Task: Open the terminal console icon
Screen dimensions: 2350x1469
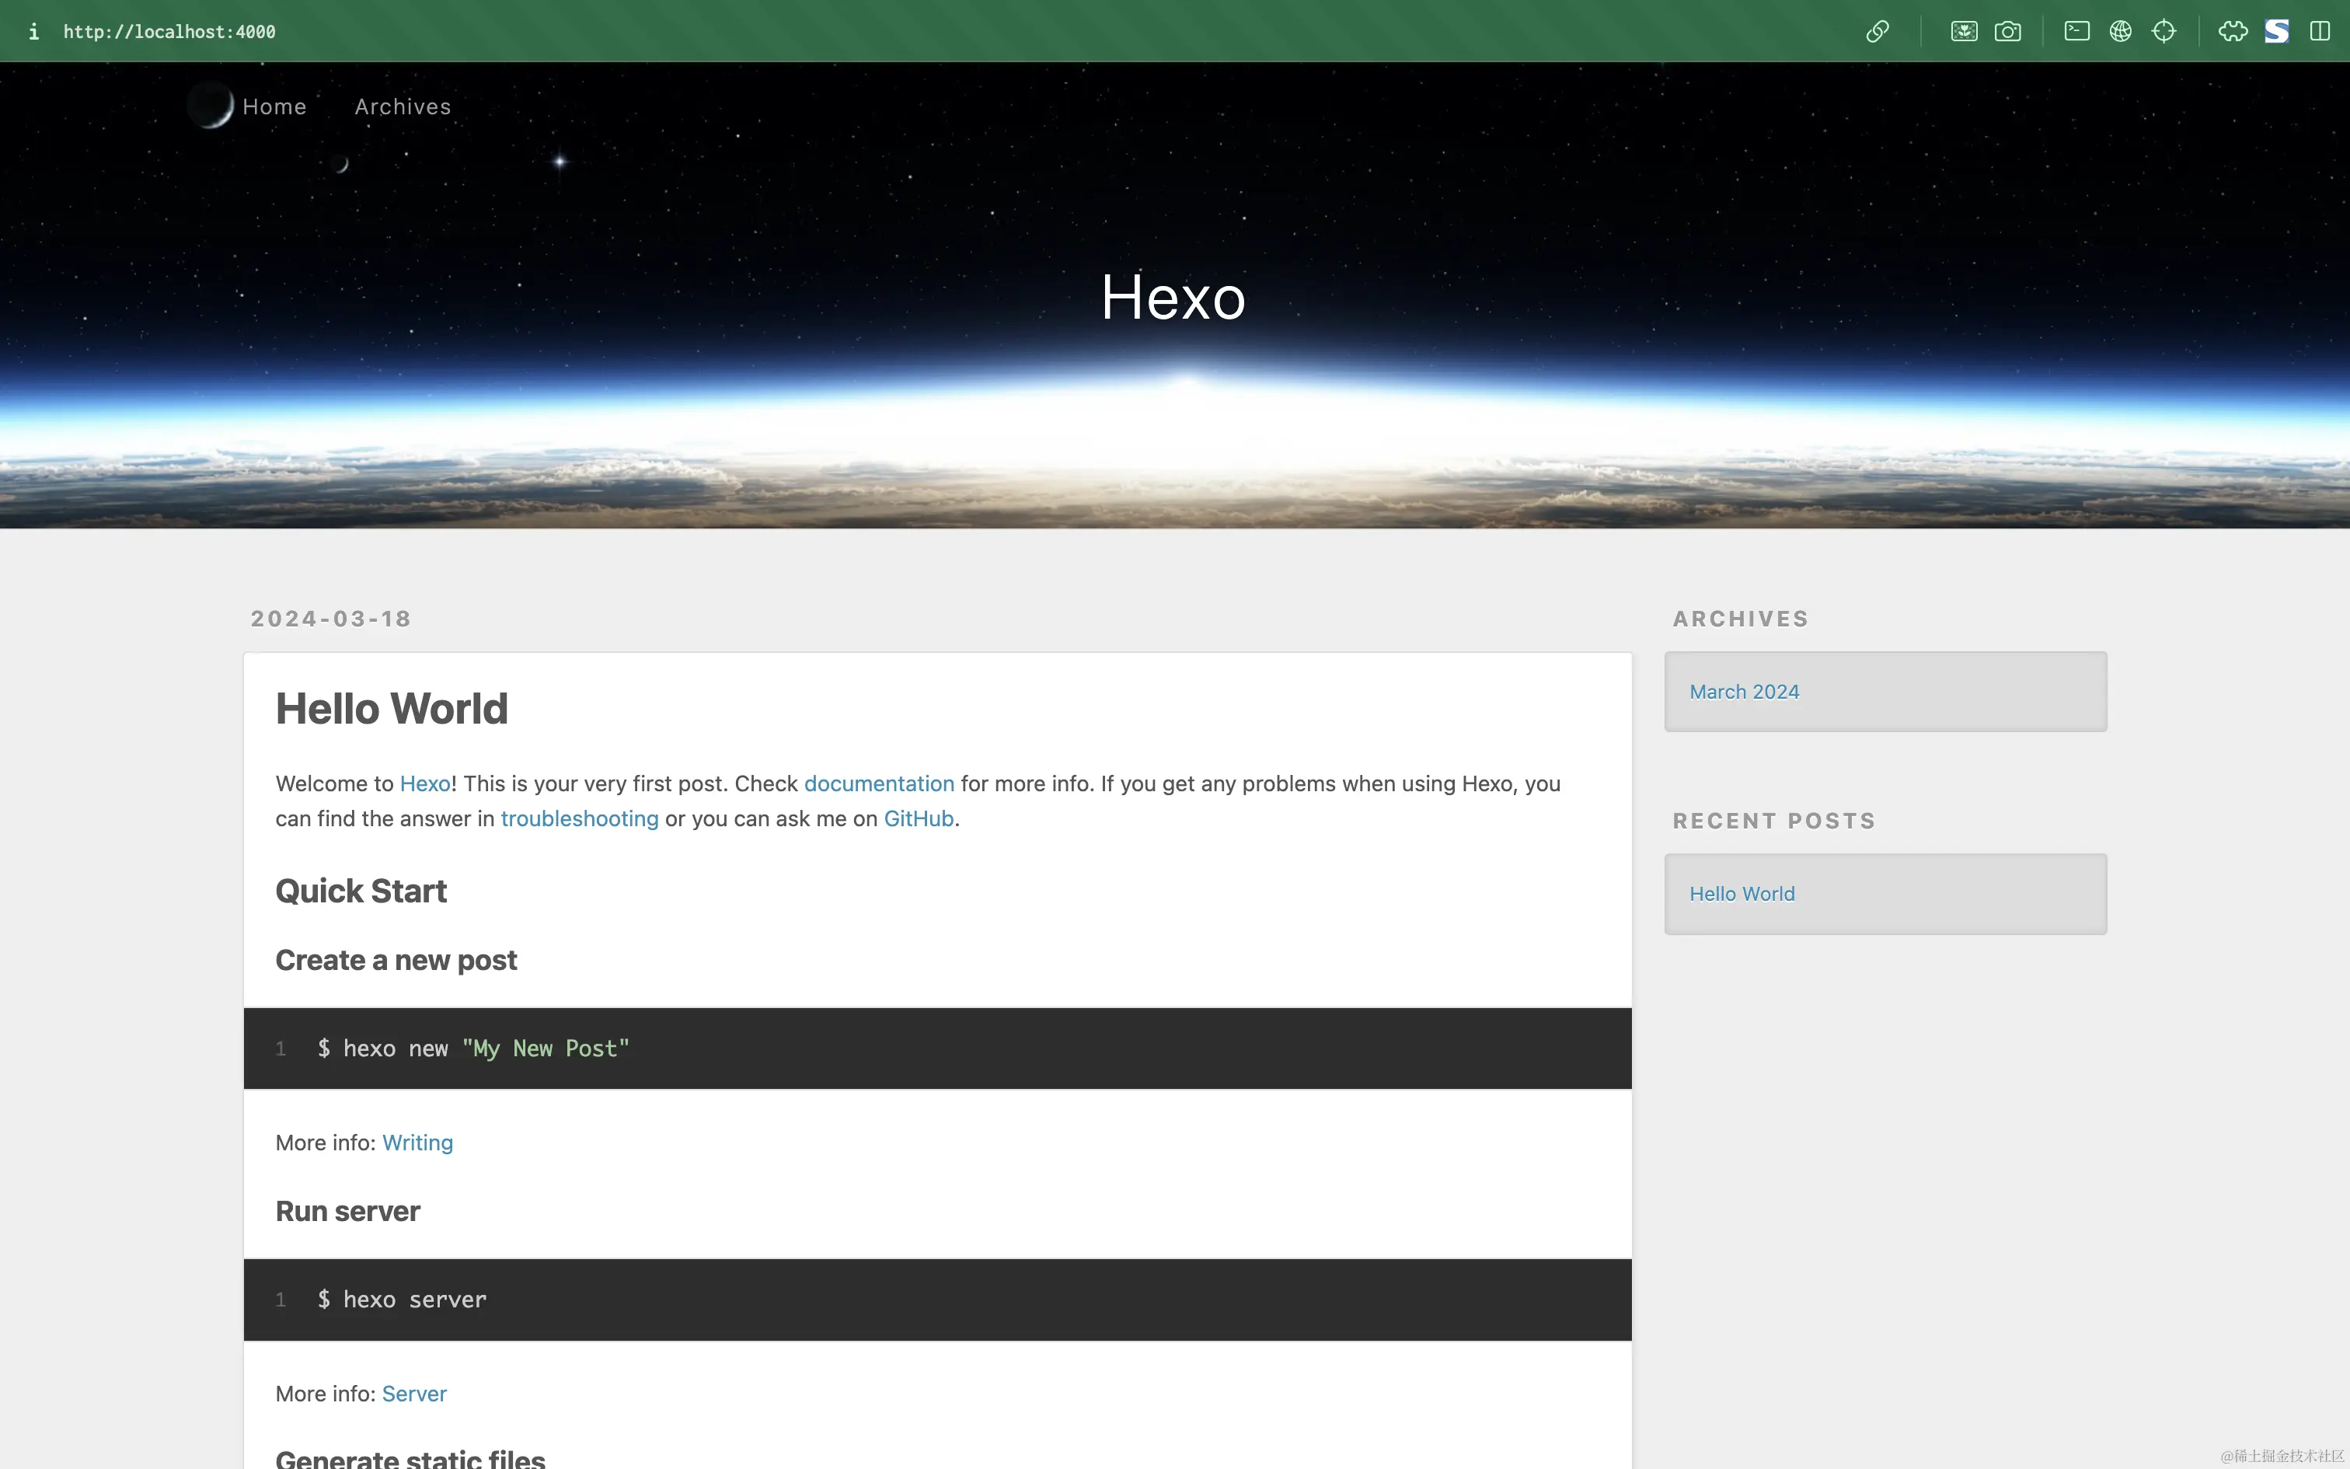Action: pyautogui.click(x=2076, y=31)
